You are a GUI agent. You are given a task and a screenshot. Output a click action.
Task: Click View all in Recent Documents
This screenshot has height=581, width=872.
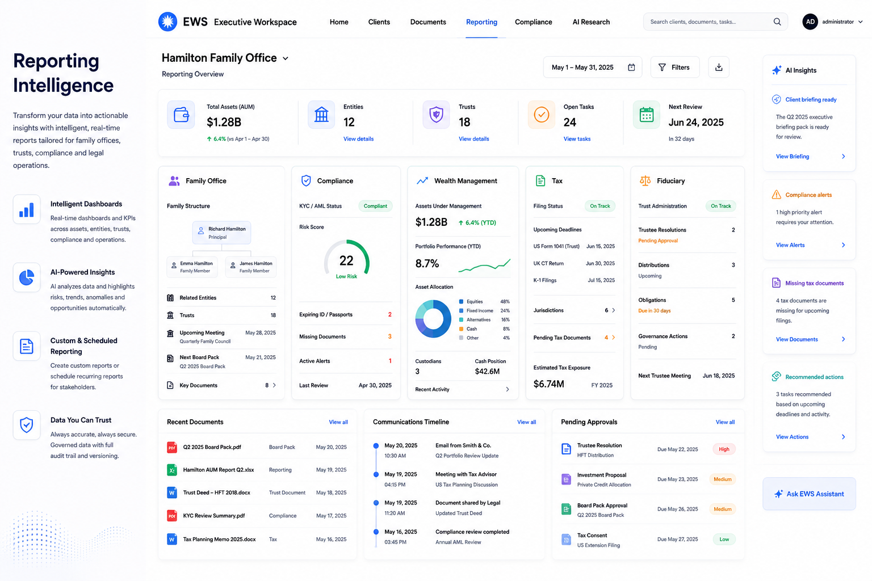point(338,422)
